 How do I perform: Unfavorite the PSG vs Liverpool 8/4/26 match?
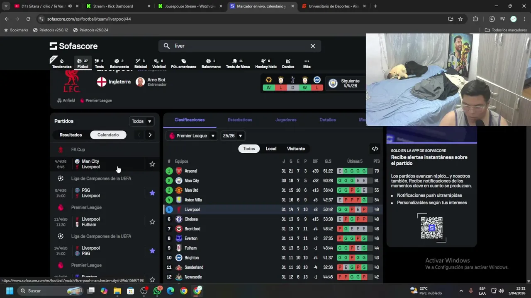tap(152, 193)
